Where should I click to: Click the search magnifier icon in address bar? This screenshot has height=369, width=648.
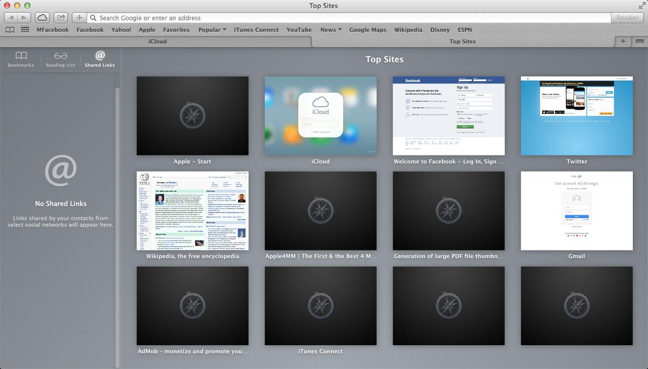point(93,18)
